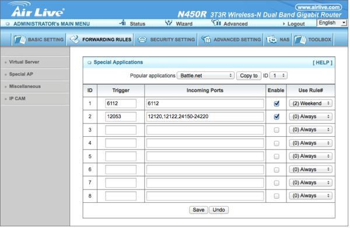Uncheck Enable for rule ID 2
The height and width of the screenshot is (228, 350).
click(x=276, y=116)
